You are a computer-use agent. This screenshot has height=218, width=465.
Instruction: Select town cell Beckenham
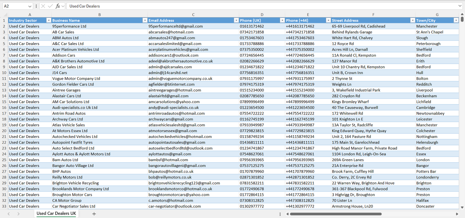[x=437, y=96]
